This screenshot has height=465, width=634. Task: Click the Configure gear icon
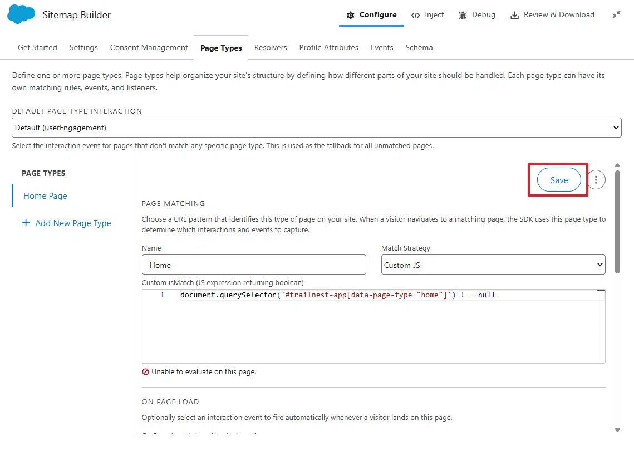coord(351,15)
